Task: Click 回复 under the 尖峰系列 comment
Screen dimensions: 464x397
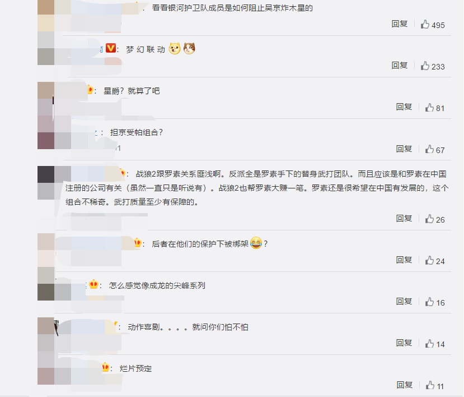Action: coord(404,302)
